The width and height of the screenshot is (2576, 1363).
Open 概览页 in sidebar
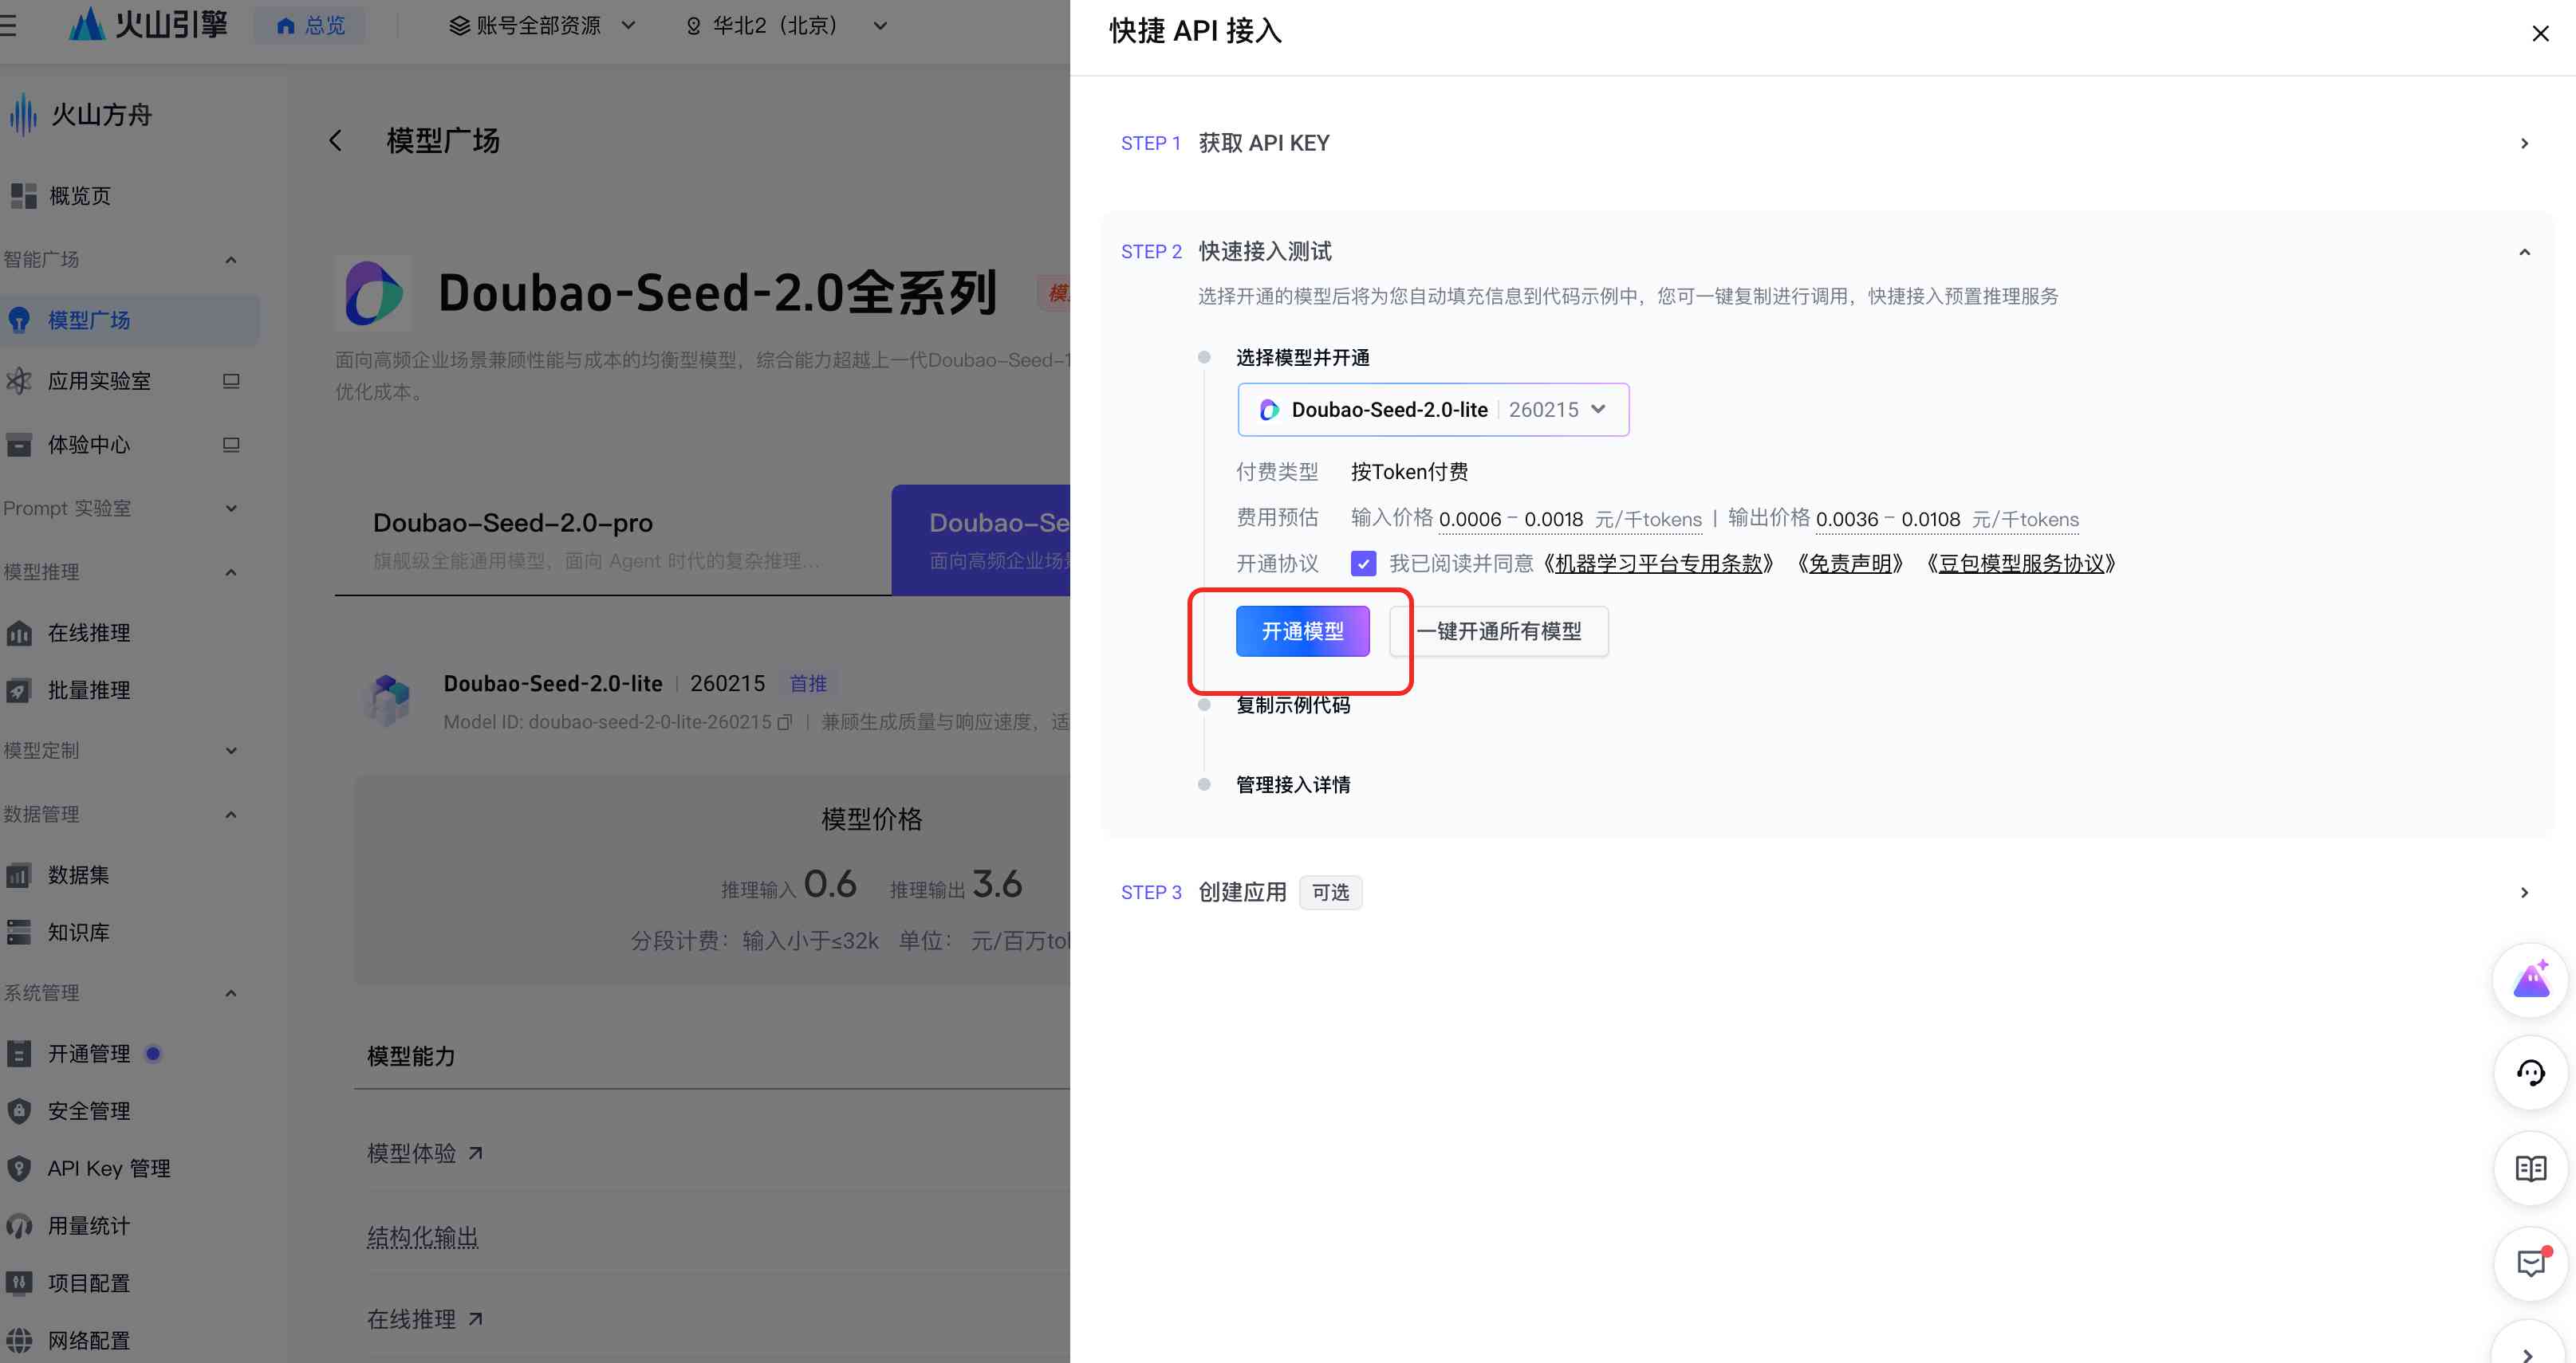point(80,196)
